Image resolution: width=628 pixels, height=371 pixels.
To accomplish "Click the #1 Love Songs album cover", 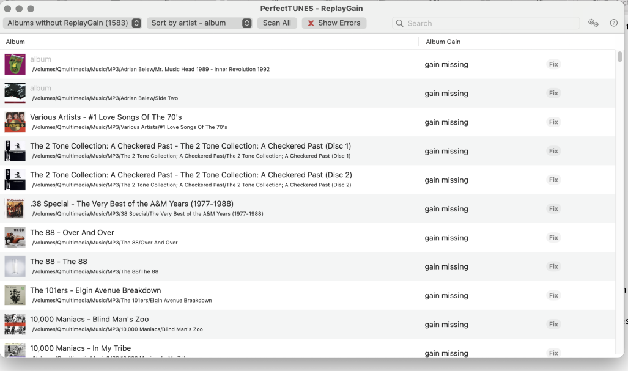I will coord(15,122).
